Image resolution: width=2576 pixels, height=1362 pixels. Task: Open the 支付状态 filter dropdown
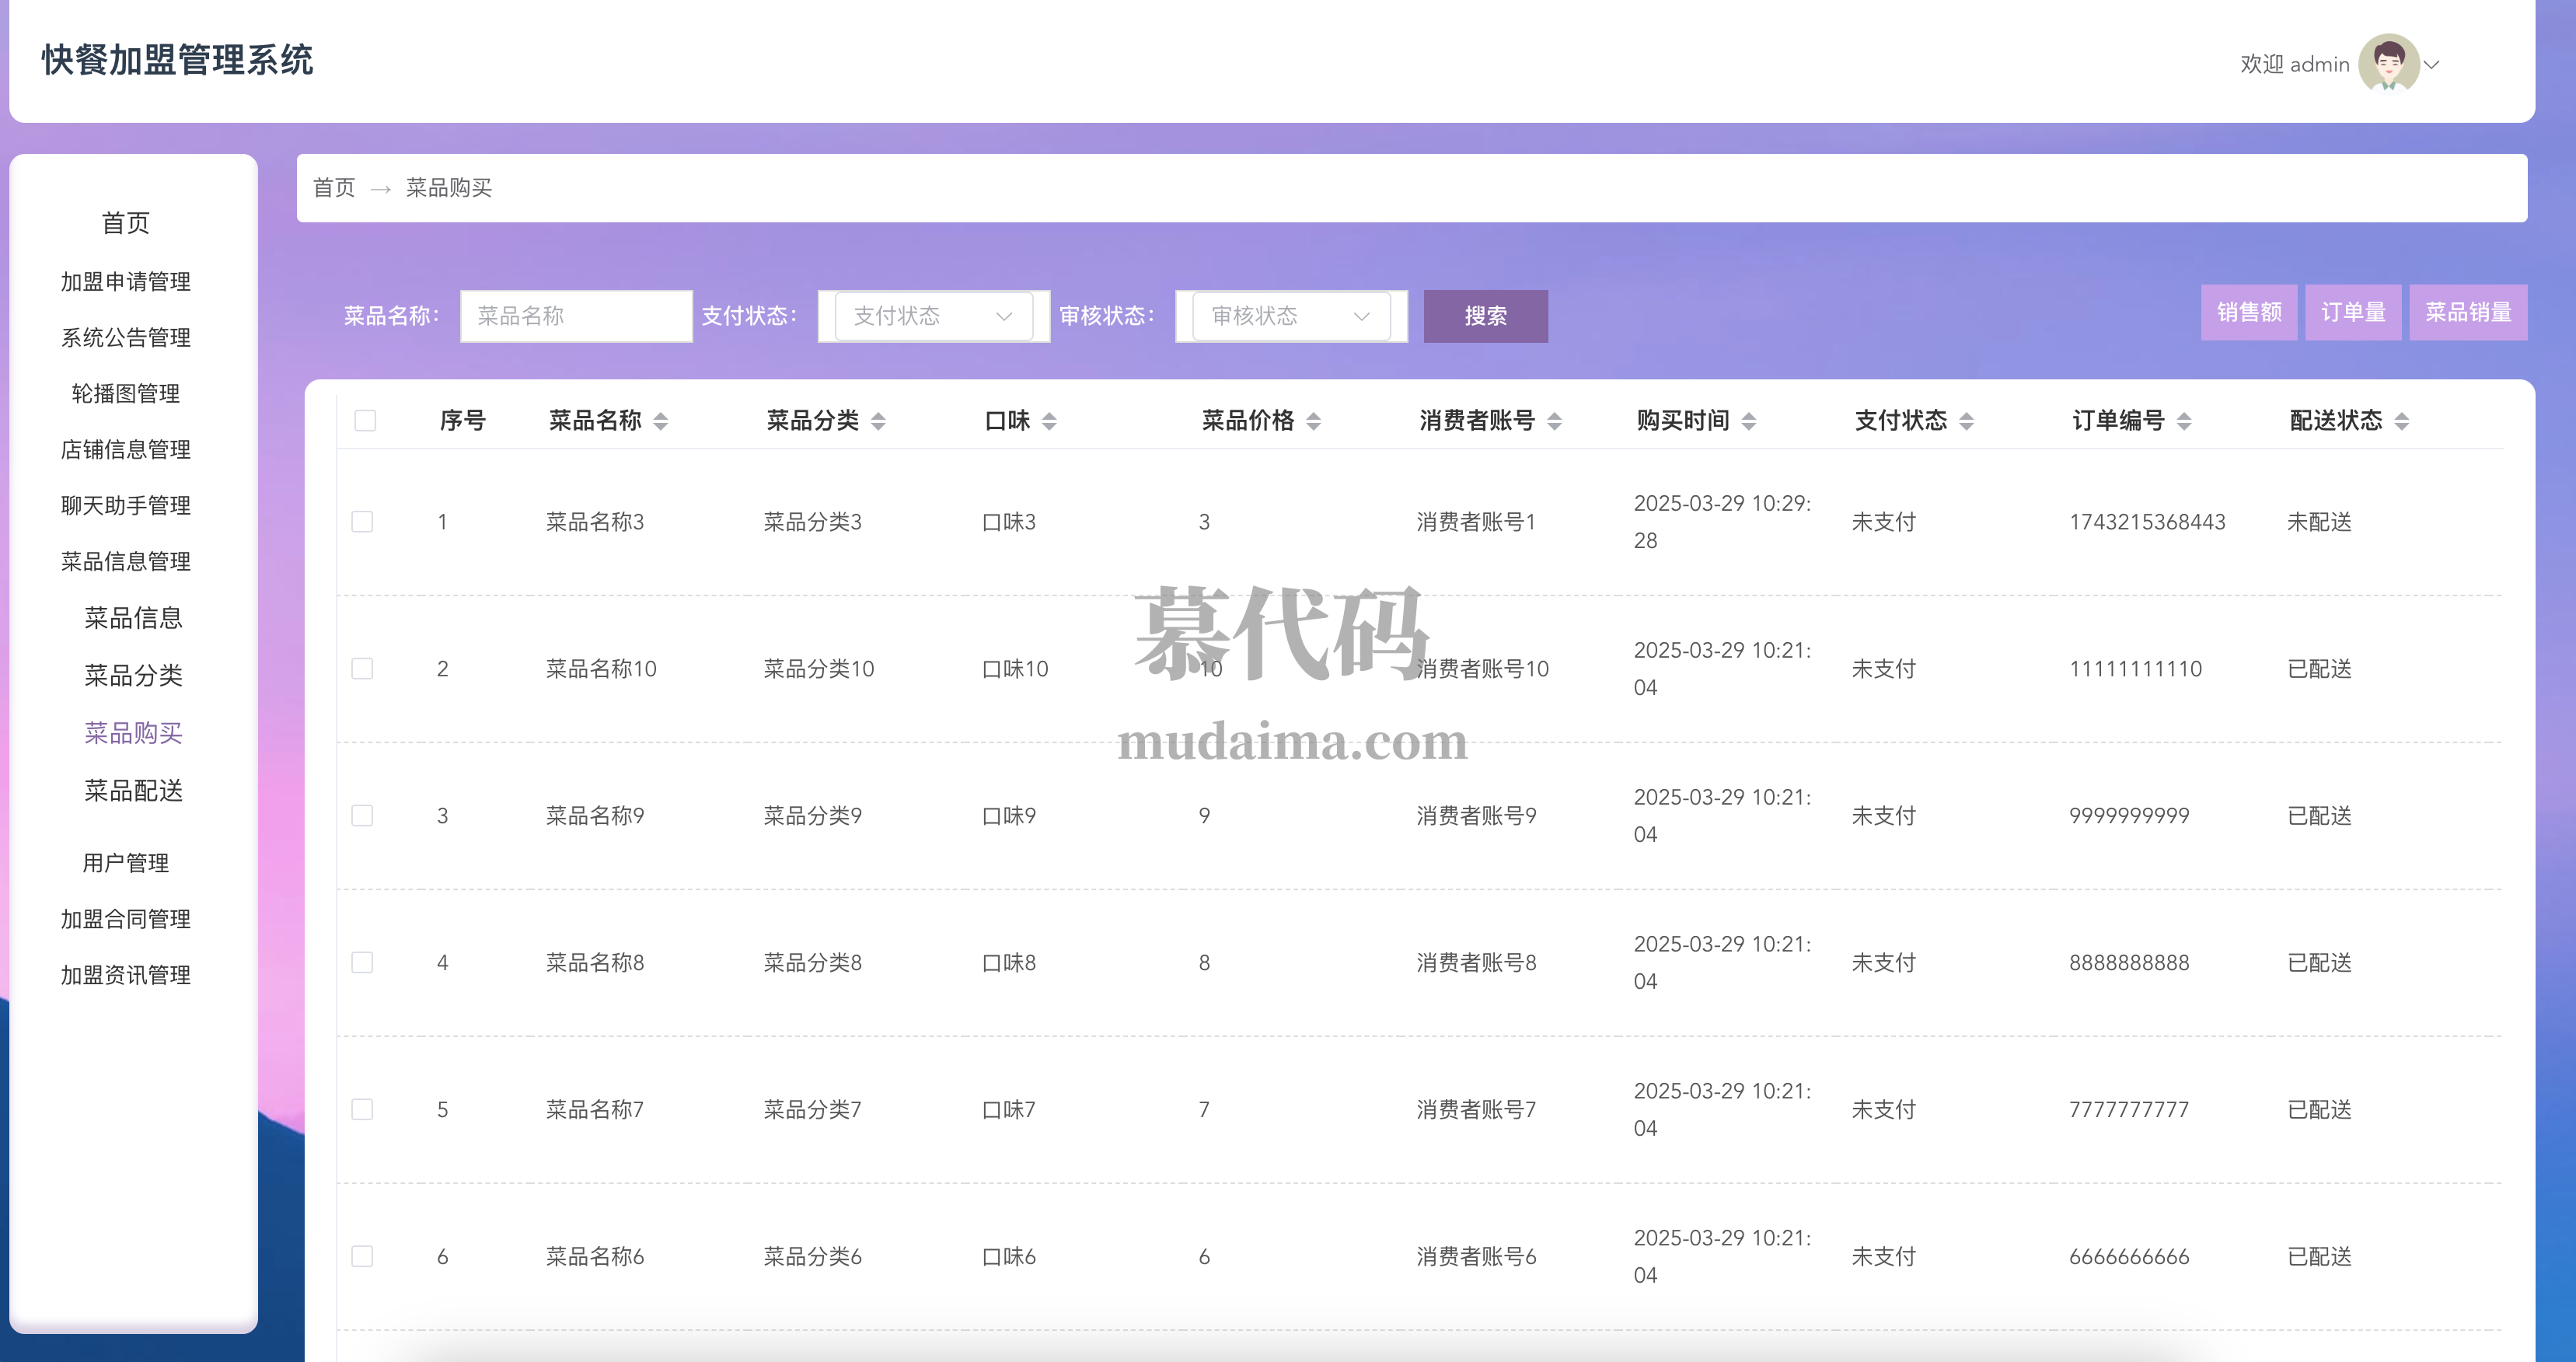[x=933, y=316]
